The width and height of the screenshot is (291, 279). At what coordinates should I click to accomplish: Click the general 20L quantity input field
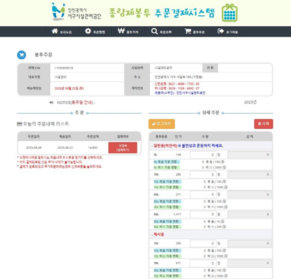tap(203, 194)
